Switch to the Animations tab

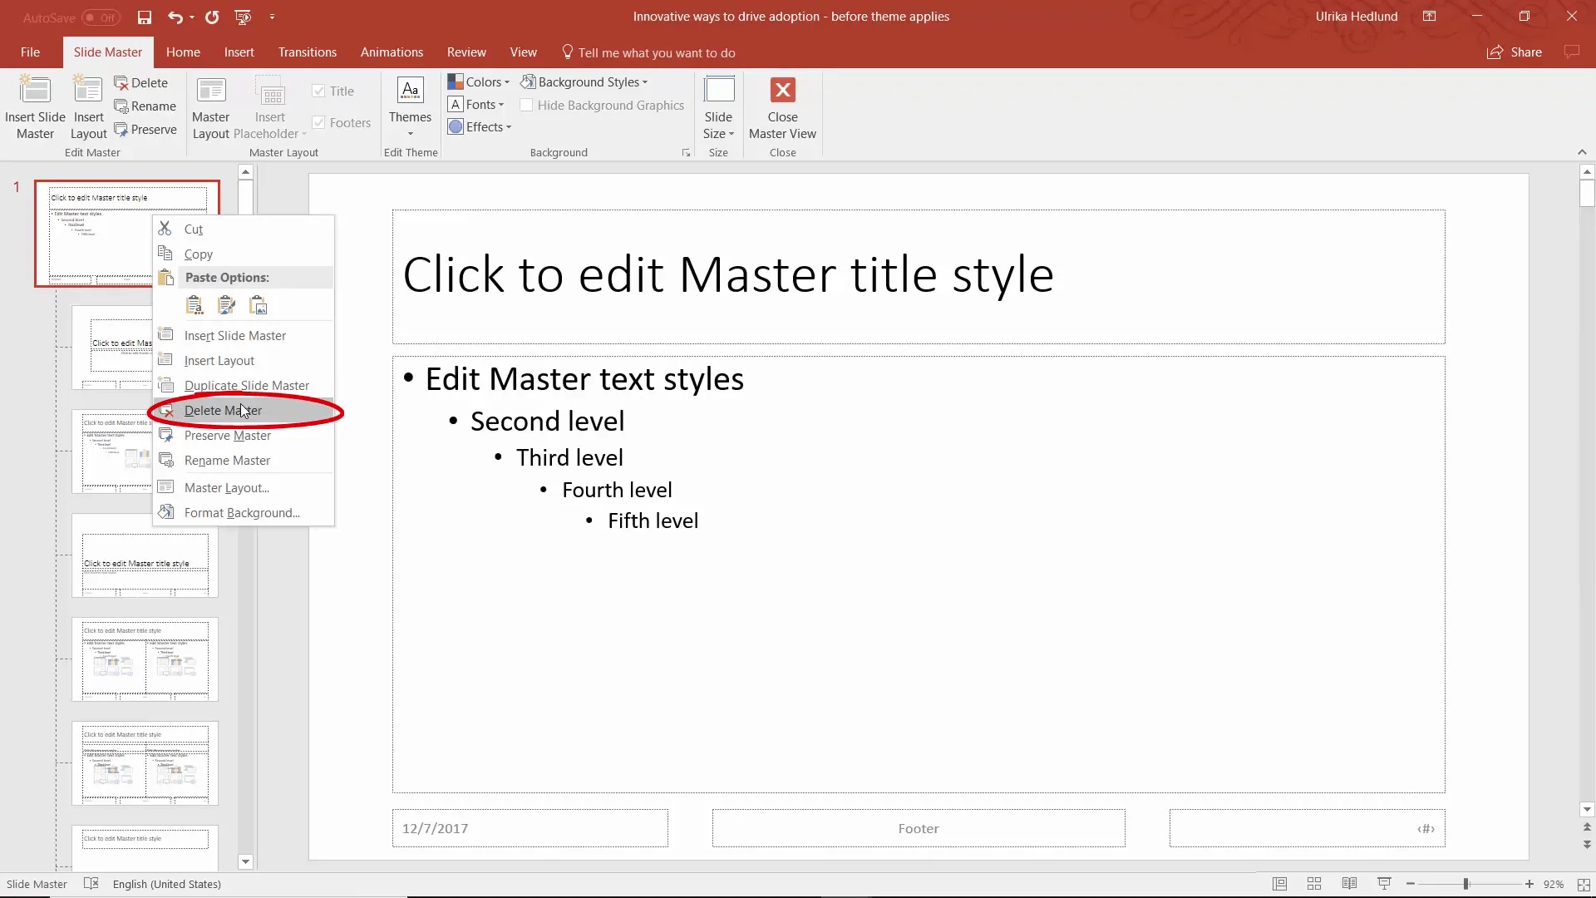(x=392, y=52)
